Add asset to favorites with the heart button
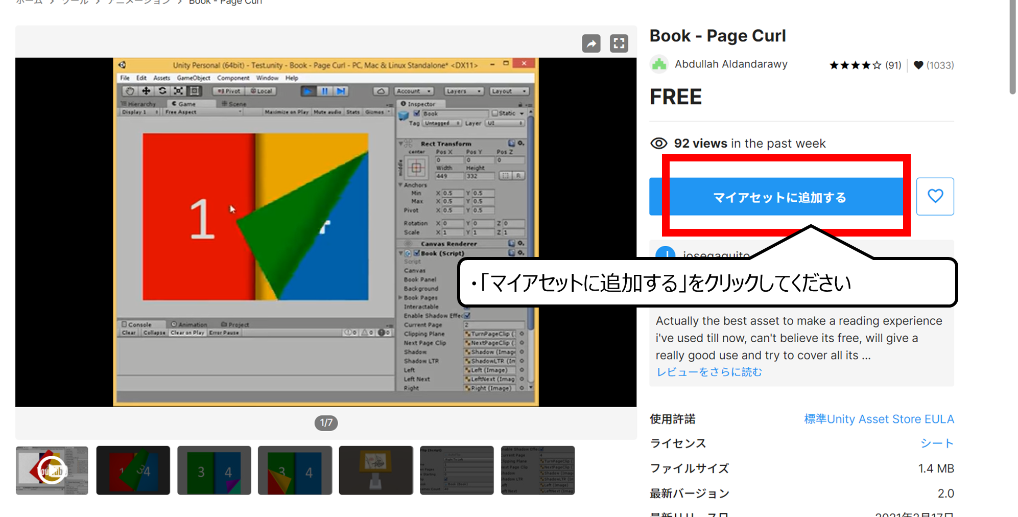1018x517 pixels. (x=935, y=196)
